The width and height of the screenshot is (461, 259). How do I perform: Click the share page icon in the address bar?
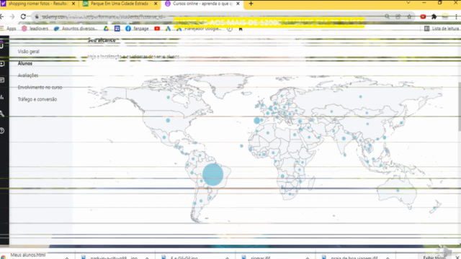coord(398,17)
